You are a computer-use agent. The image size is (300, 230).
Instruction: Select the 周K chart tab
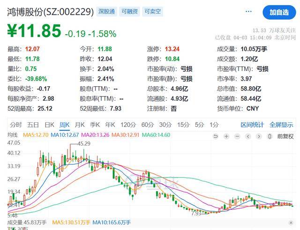(x=65, y=125)
